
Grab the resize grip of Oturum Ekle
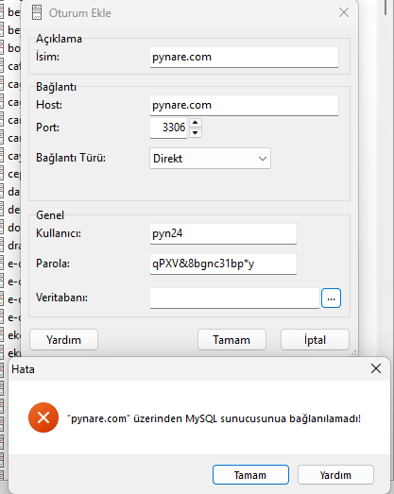353,353
